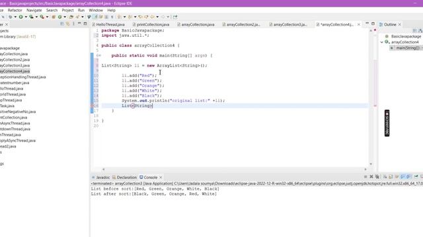Click the Terminate square in Console toolbar
The width and height of the screenshot is (423, 237).
tap(365, 176)
